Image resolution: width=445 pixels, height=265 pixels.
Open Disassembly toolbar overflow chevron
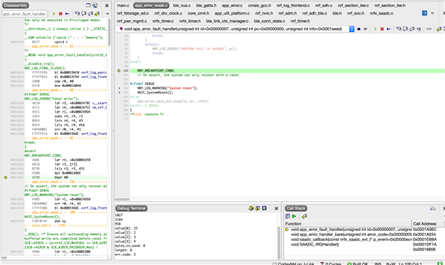[x=107, y=13]
